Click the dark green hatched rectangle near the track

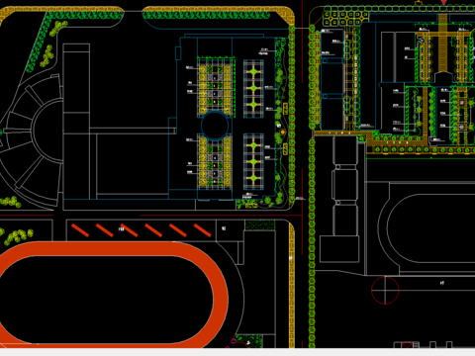coord(260,224)
